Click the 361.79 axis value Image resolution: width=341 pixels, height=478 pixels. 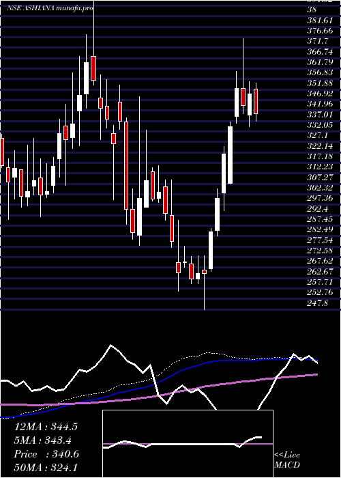pos(320,63)
